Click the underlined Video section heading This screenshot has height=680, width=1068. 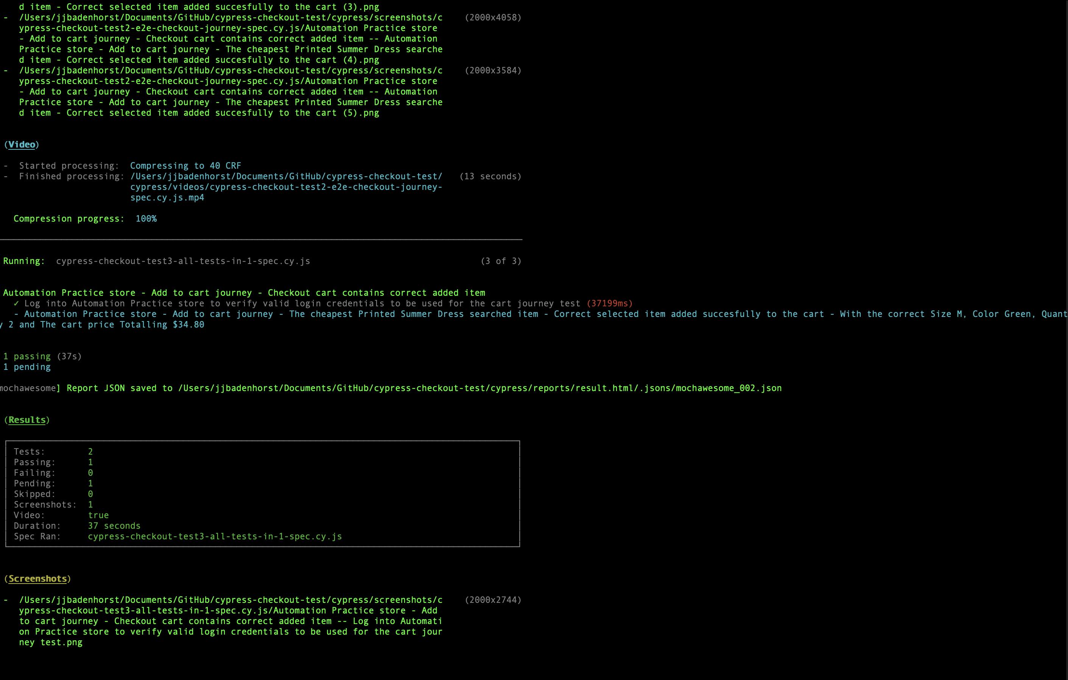coord(22,144)
